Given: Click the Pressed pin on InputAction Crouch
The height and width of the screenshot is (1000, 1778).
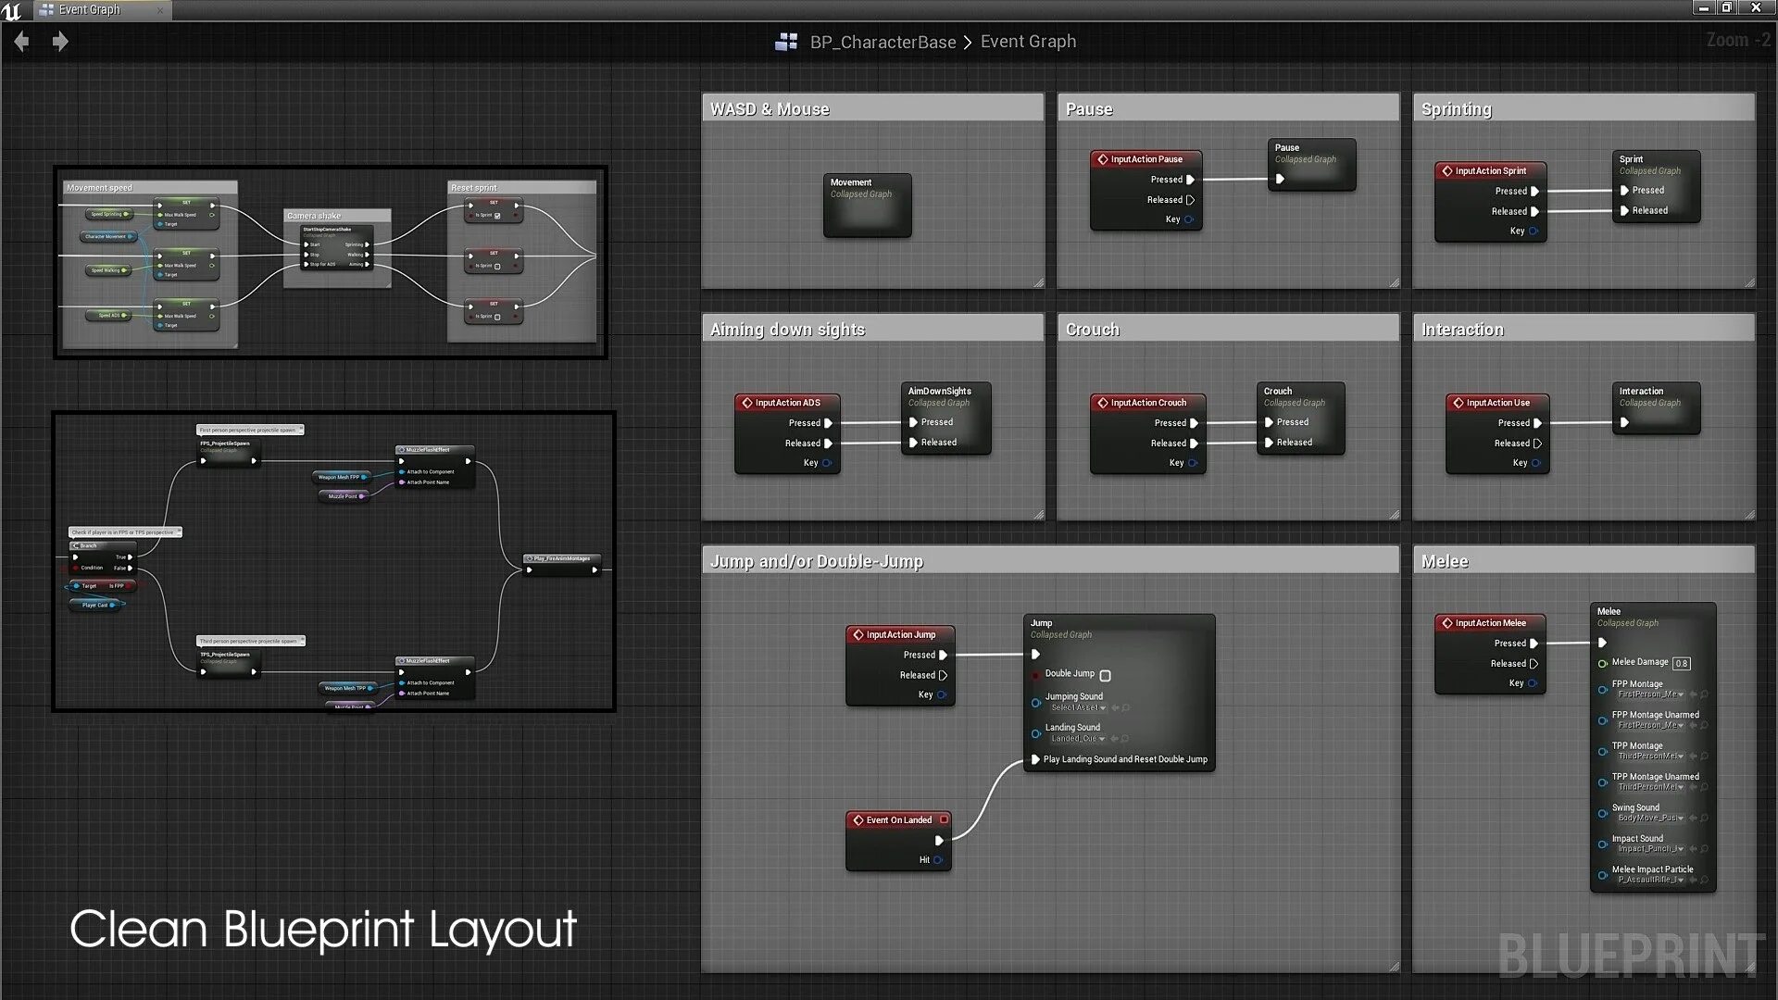Looking at the screenshot, I should [x=1194, y=423].
